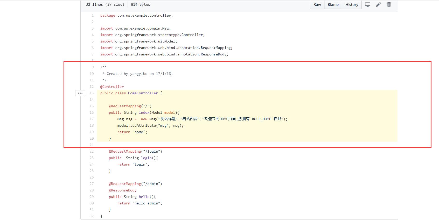Delete this file using trash icon

click(x=389, y=5)
